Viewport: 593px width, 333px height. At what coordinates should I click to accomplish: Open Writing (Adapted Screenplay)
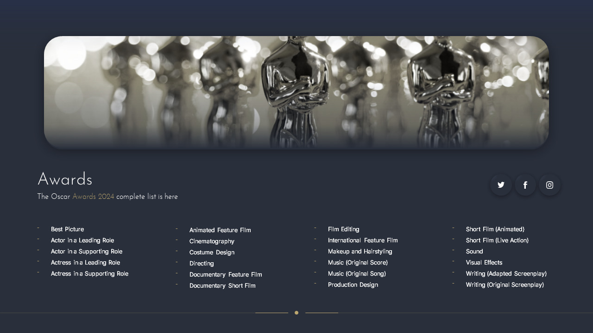(x=506, y=273)
